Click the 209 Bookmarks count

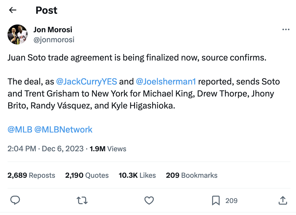(x=191, y=175)
